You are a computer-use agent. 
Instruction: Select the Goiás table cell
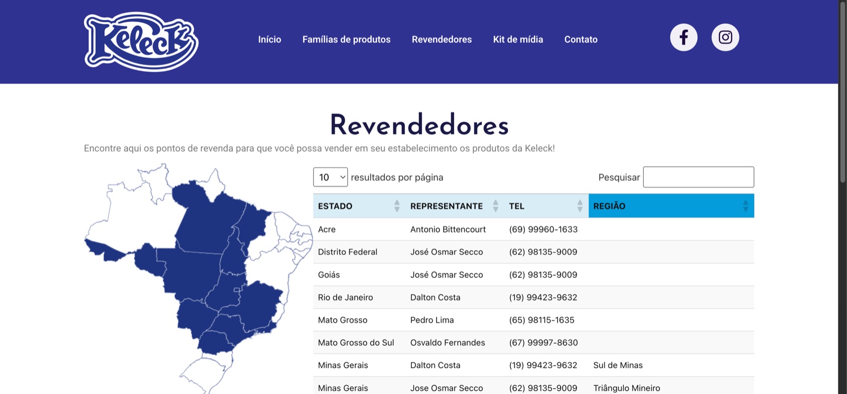329,275
